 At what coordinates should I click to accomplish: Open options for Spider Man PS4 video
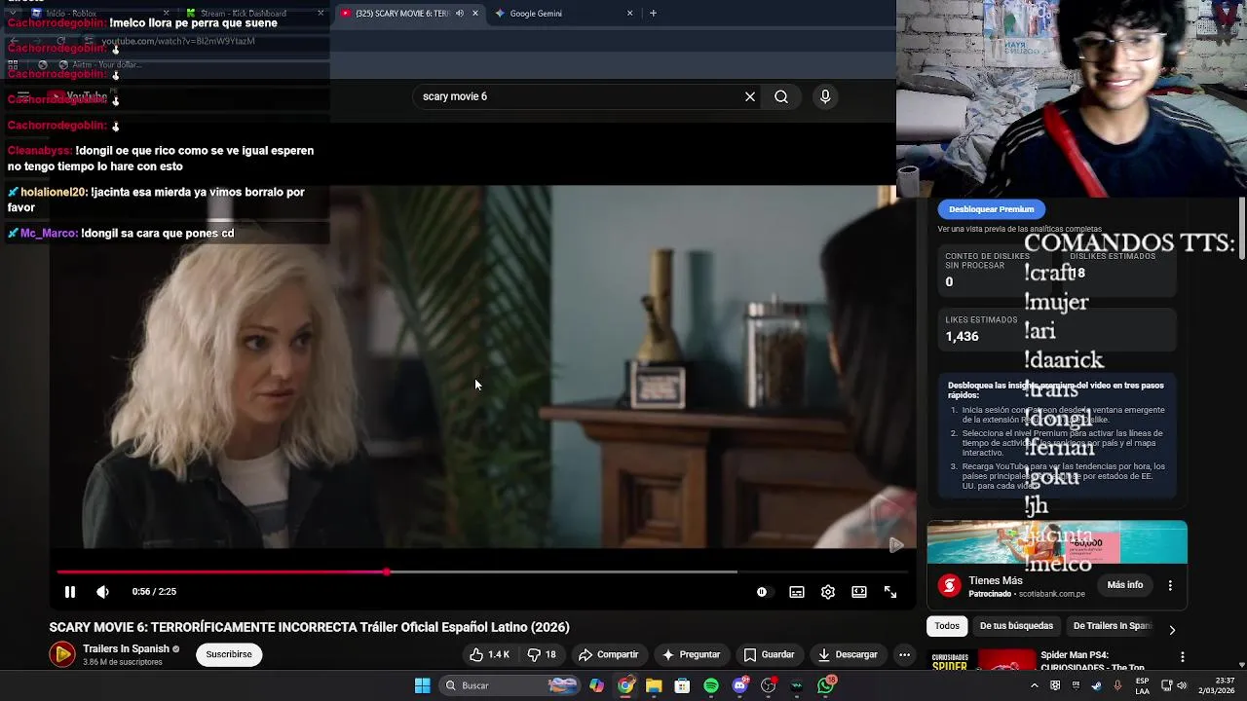[1182, 657]
